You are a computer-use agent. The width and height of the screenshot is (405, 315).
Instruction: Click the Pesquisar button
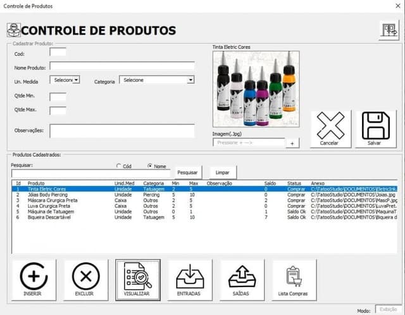pyautogui.click(x=188, y=173)
